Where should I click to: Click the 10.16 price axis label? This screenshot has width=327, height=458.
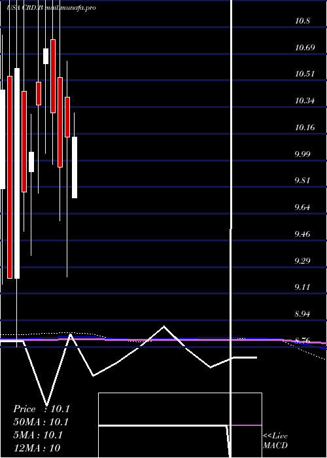tap(305, 128)
